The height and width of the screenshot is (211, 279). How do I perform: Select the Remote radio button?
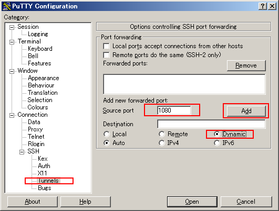coord(162,134)
